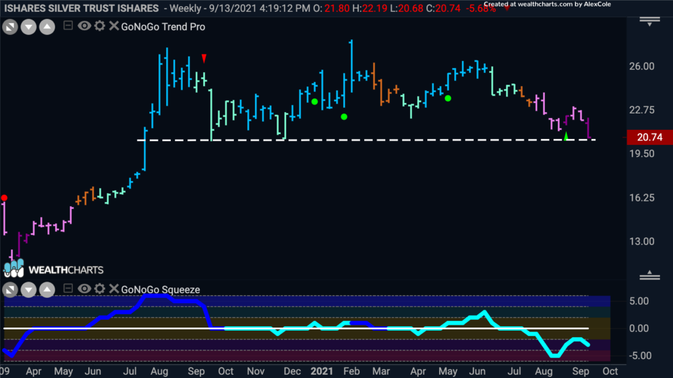
Task: Maximize the GoNoGo Squeeze pane
Action: pos(10,290)
